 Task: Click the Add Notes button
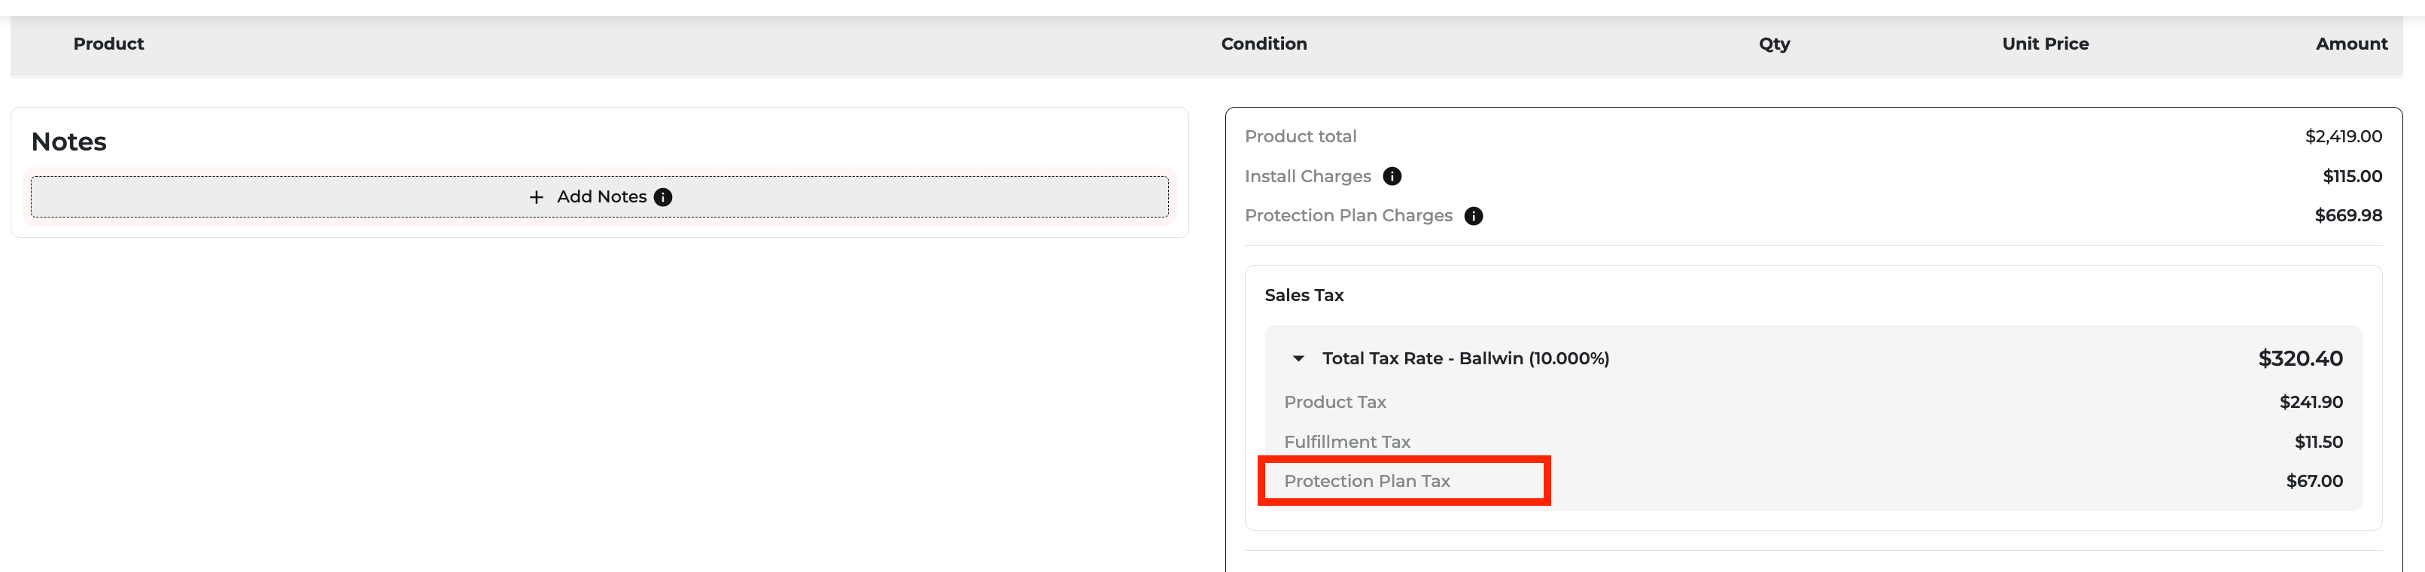tap(600, 196)
